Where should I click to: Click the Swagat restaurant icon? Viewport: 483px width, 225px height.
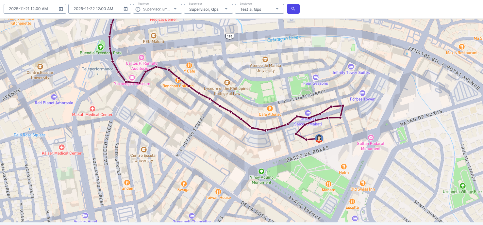tap(184, 184)
